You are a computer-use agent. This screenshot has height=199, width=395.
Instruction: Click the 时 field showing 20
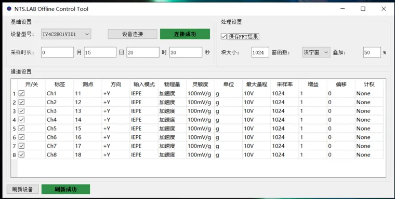pos(143,52)
